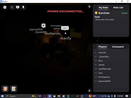Click the 4cecify nametag in the game
The height and width of the screenshot is (98, 131).
[65, 38]
